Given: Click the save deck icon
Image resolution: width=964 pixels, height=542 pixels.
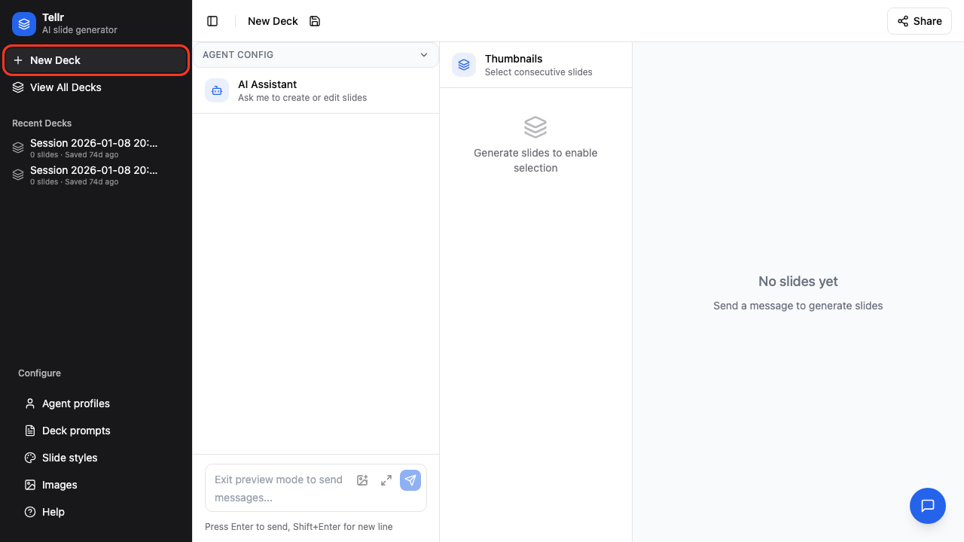Looking at the screenshot, I should pyautogui.click(x=315, y=21).
